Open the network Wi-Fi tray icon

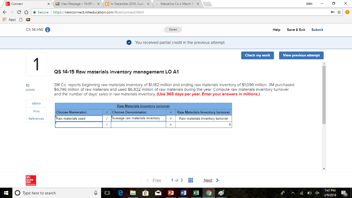(301, 193)
